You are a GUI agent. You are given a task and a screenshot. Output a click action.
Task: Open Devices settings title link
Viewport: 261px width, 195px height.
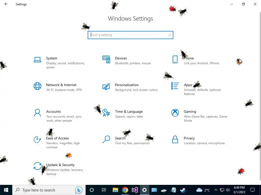[121, 58]
